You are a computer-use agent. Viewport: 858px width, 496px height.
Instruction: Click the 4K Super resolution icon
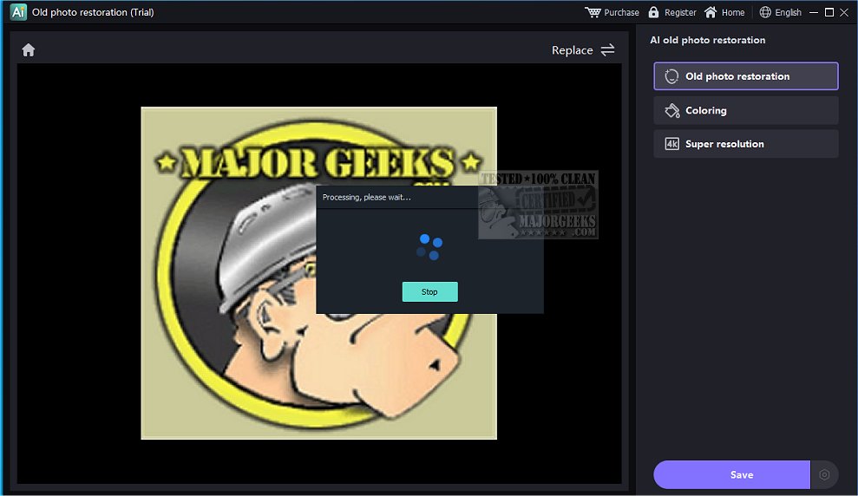tap(672, 144)
